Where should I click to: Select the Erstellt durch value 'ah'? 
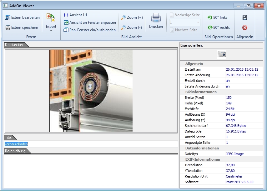tap(228, 81)
